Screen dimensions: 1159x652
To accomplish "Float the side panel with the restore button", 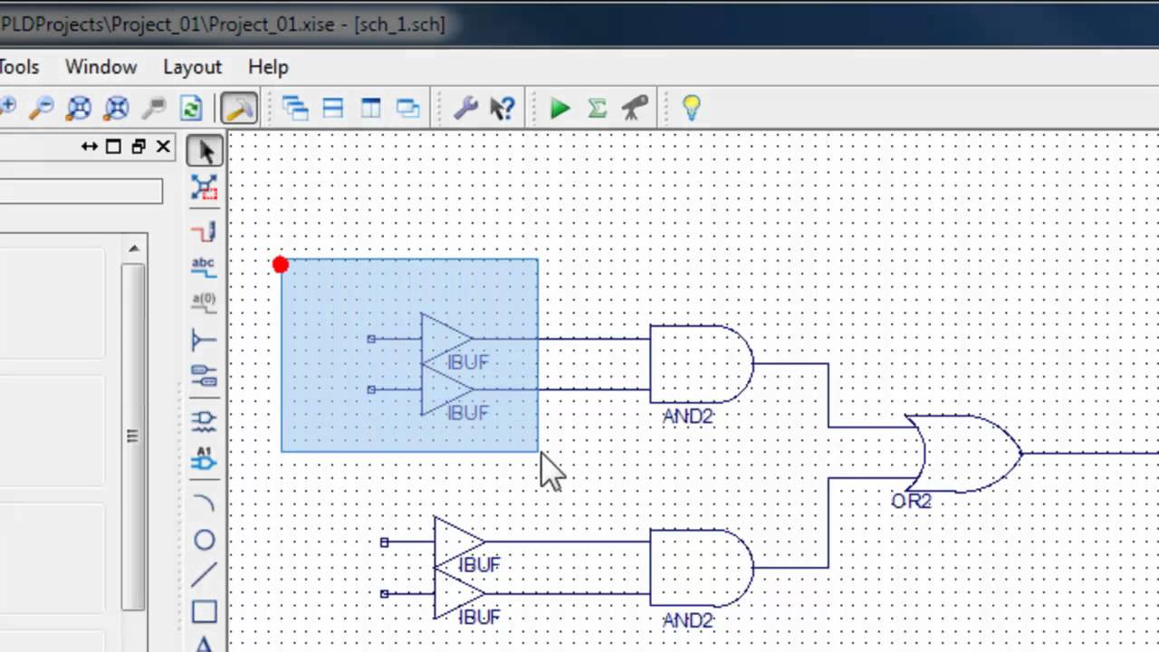I will [139, 147].
